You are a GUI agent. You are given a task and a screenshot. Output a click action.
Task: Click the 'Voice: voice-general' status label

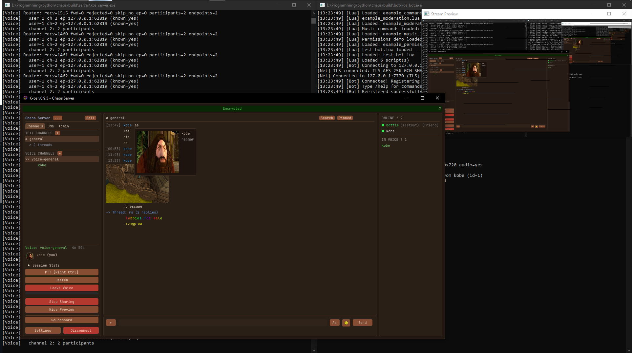46,248
